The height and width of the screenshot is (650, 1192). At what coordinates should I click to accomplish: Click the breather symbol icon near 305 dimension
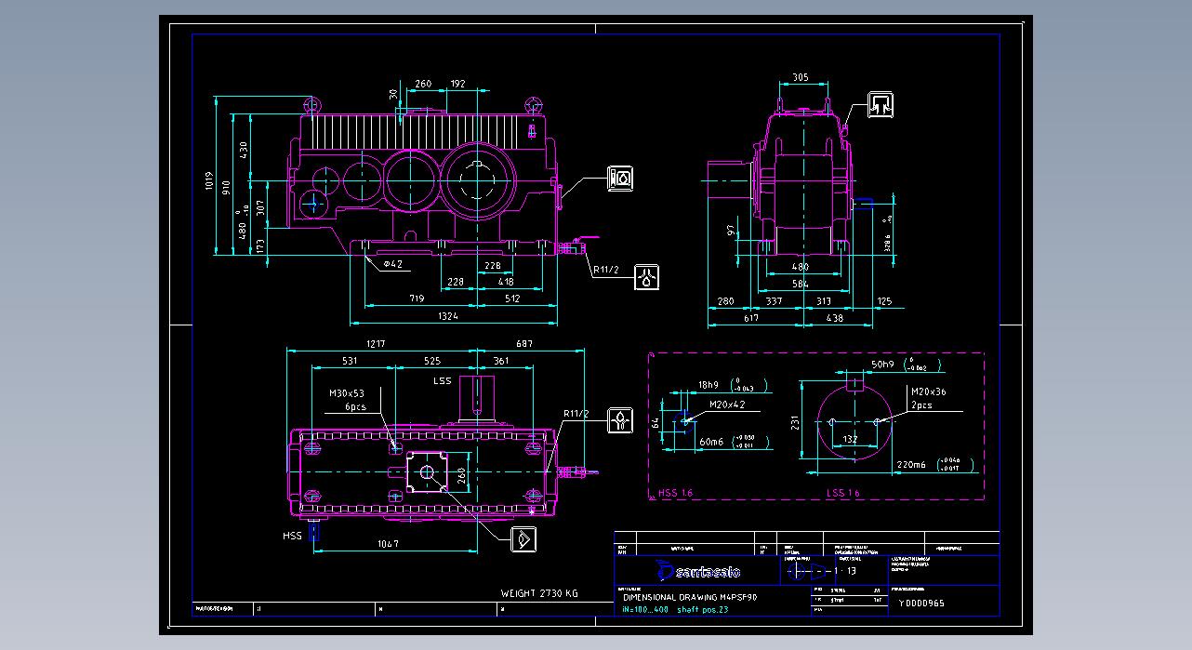tap(881, 106)
